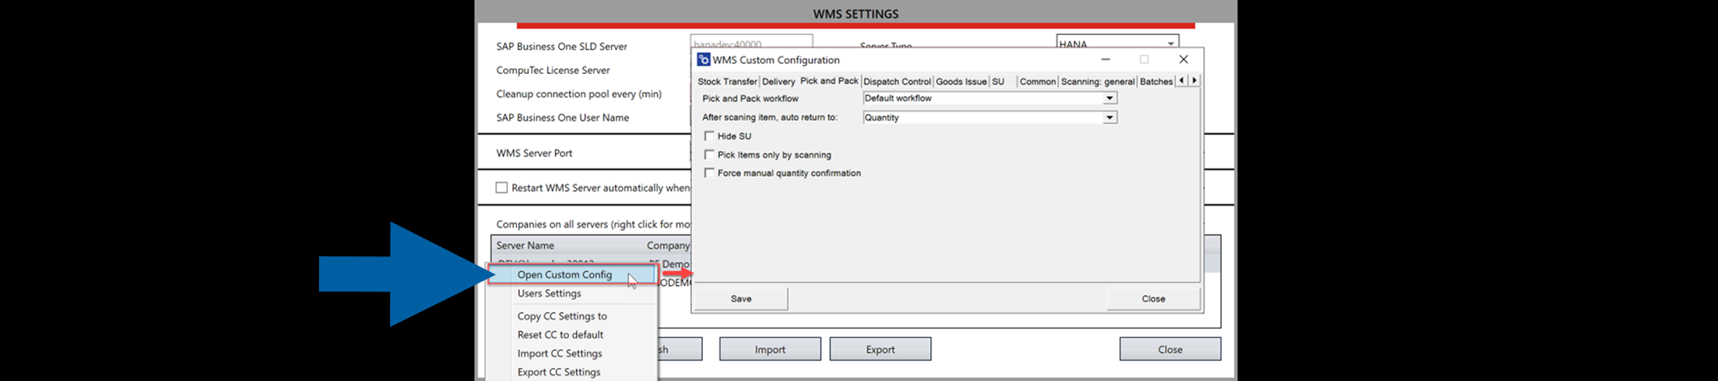Minimize the WMS Custom Configuration window
The height and width of the screenshot is (381, 1718).
click(x=1105, y=59)
